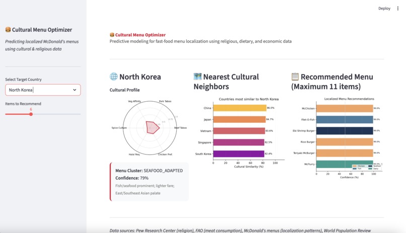Click the 'Pork Taboo' radar axis label
Viewport: 406px width, 233px height.
point(165,101)
